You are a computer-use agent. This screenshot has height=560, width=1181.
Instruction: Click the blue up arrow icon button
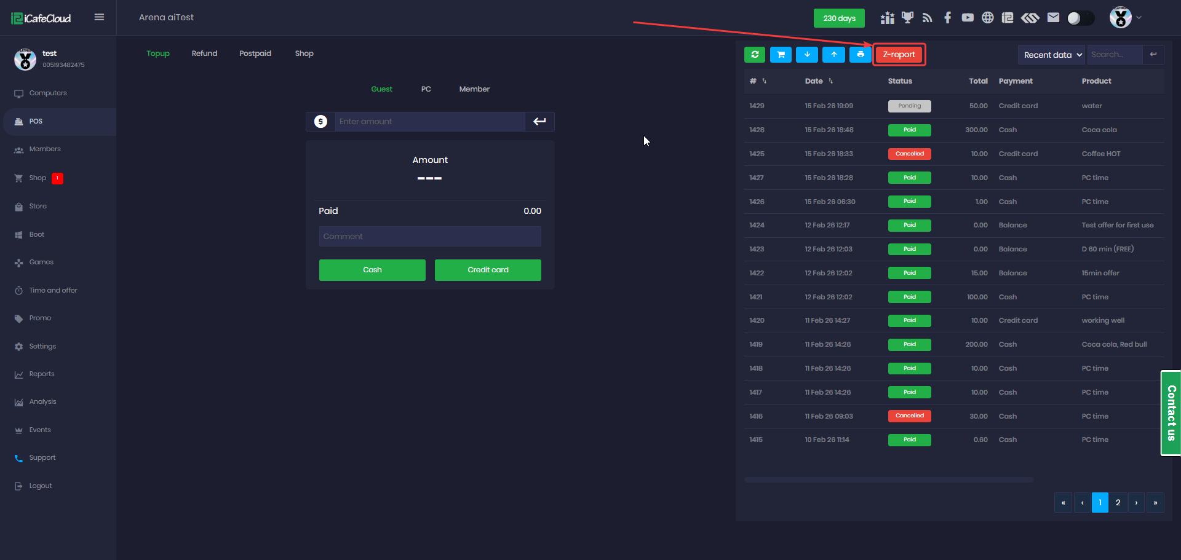coord(833,55)
